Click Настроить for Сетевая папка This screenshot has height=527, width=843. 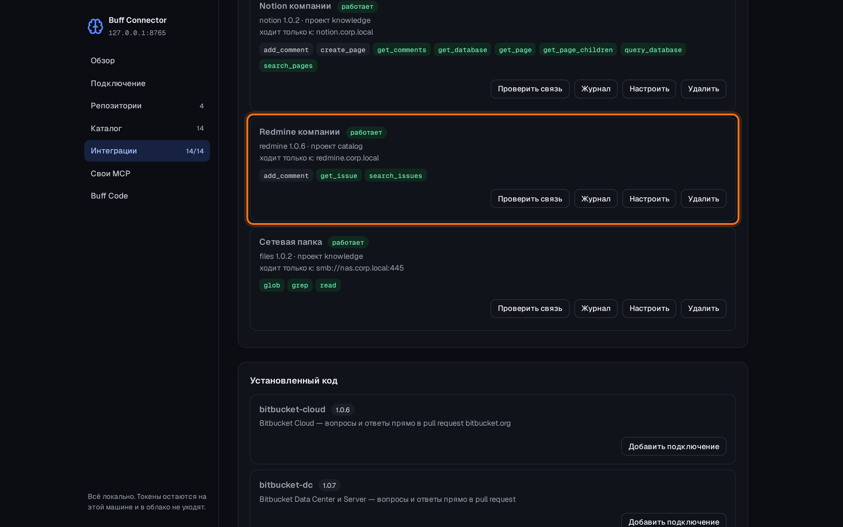point(649,309)
